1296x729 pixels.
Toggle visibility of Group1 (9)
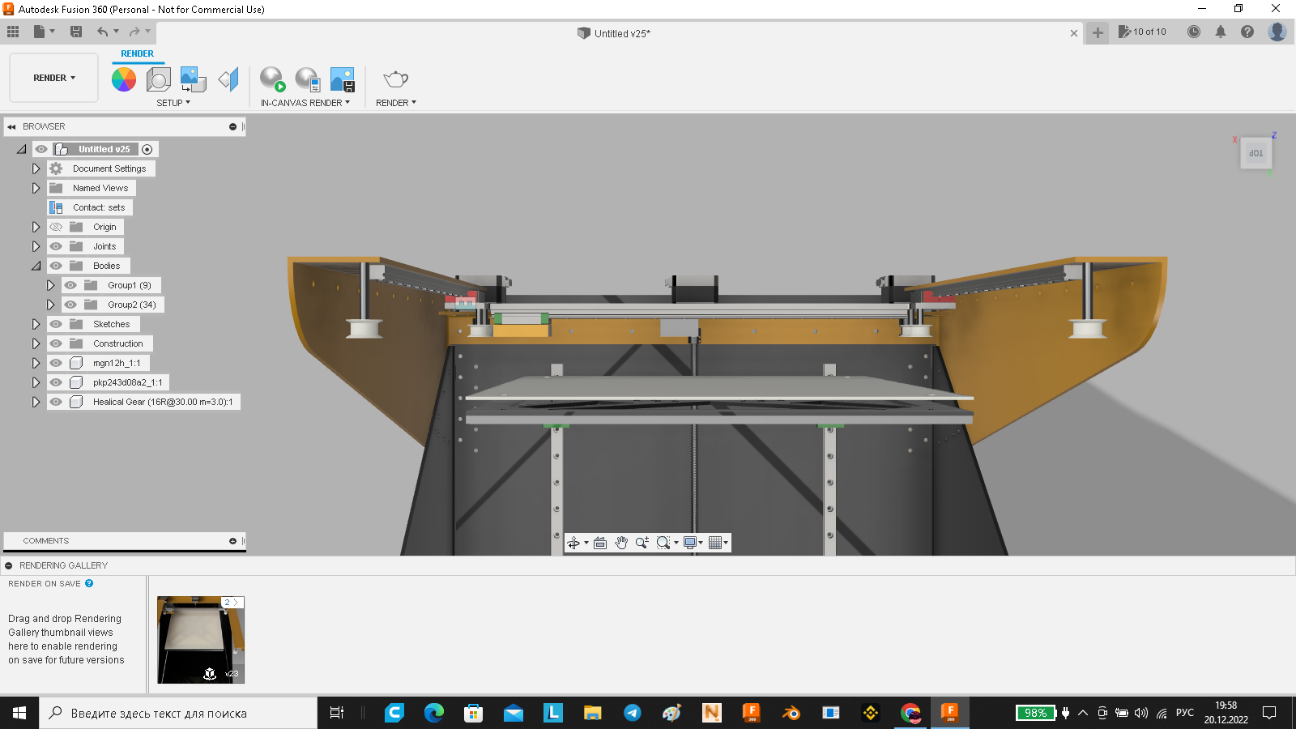click(70, 285)
